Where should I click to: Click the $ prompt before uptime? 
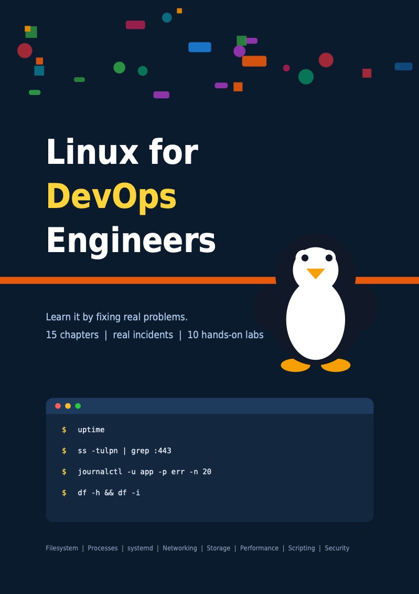pyautogui.click(x=65, y=430)
